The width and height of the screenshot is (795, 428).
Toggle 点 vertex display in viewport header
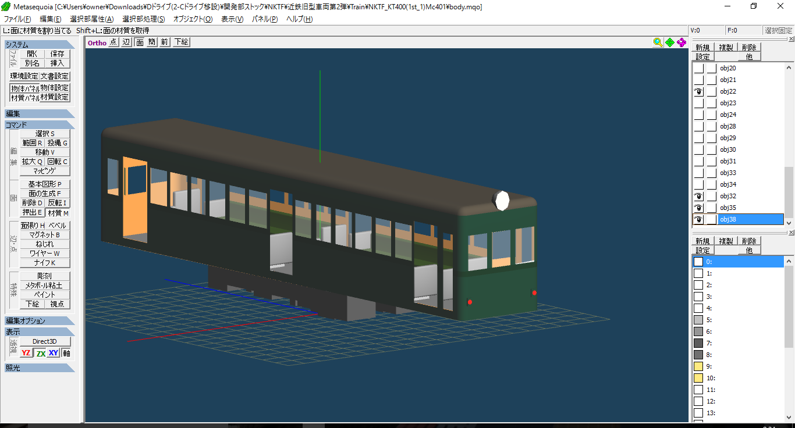113,42
